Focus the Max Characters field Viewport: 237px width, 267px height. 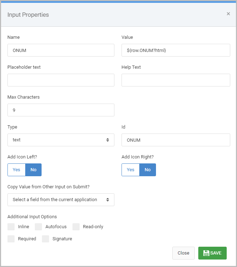click(x=61, y=110)
